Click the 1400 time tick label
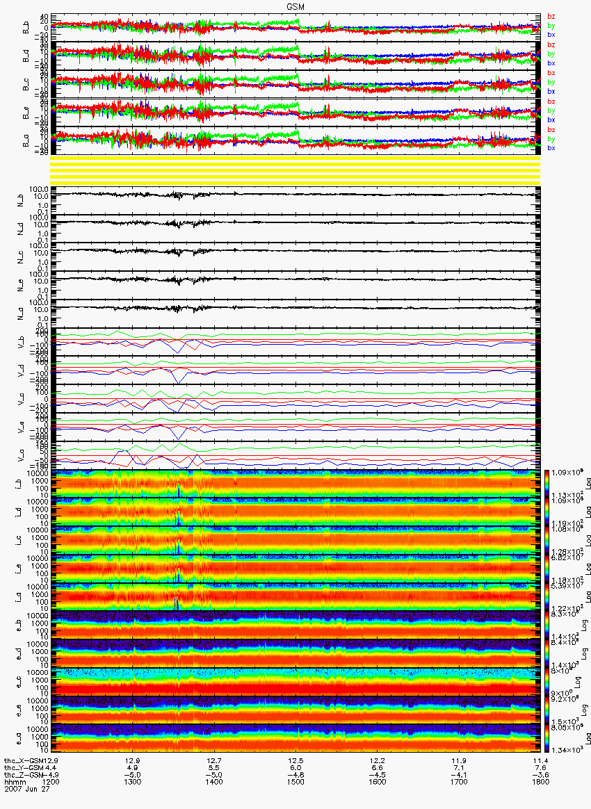591x809 pixels. tap(214, 782)
